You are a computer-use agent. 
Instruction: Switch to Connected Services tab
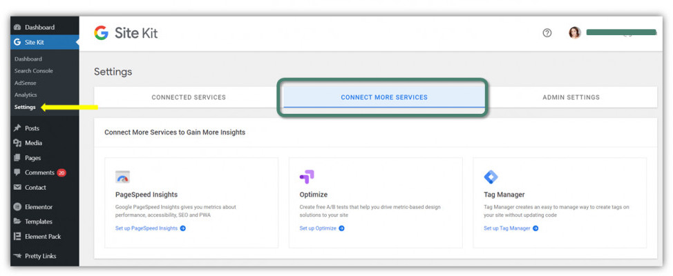(189, 97)
